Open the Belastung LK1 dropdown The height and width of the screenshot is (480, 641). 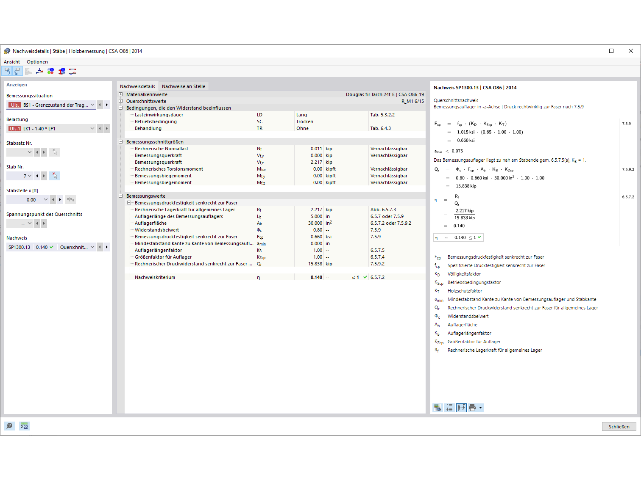(x=92, y=128)
